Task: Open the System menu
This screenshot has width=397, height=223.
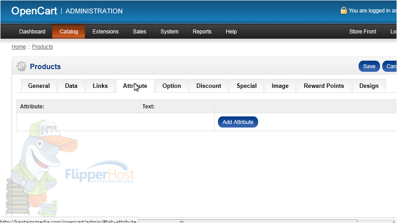Action: [x=169, y=32]
